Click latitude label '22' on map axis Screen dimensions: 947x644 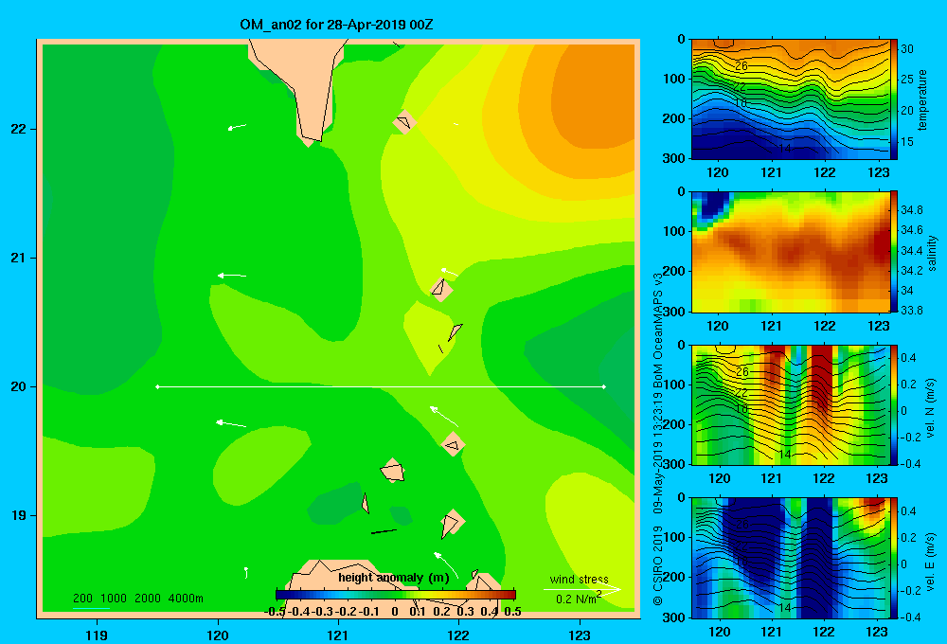(19, 129)
